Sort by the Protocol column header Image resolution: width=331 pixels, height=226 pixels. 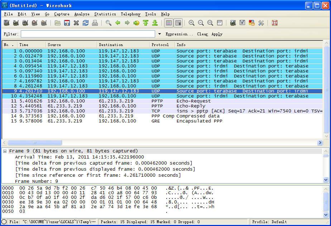point(162,45)
